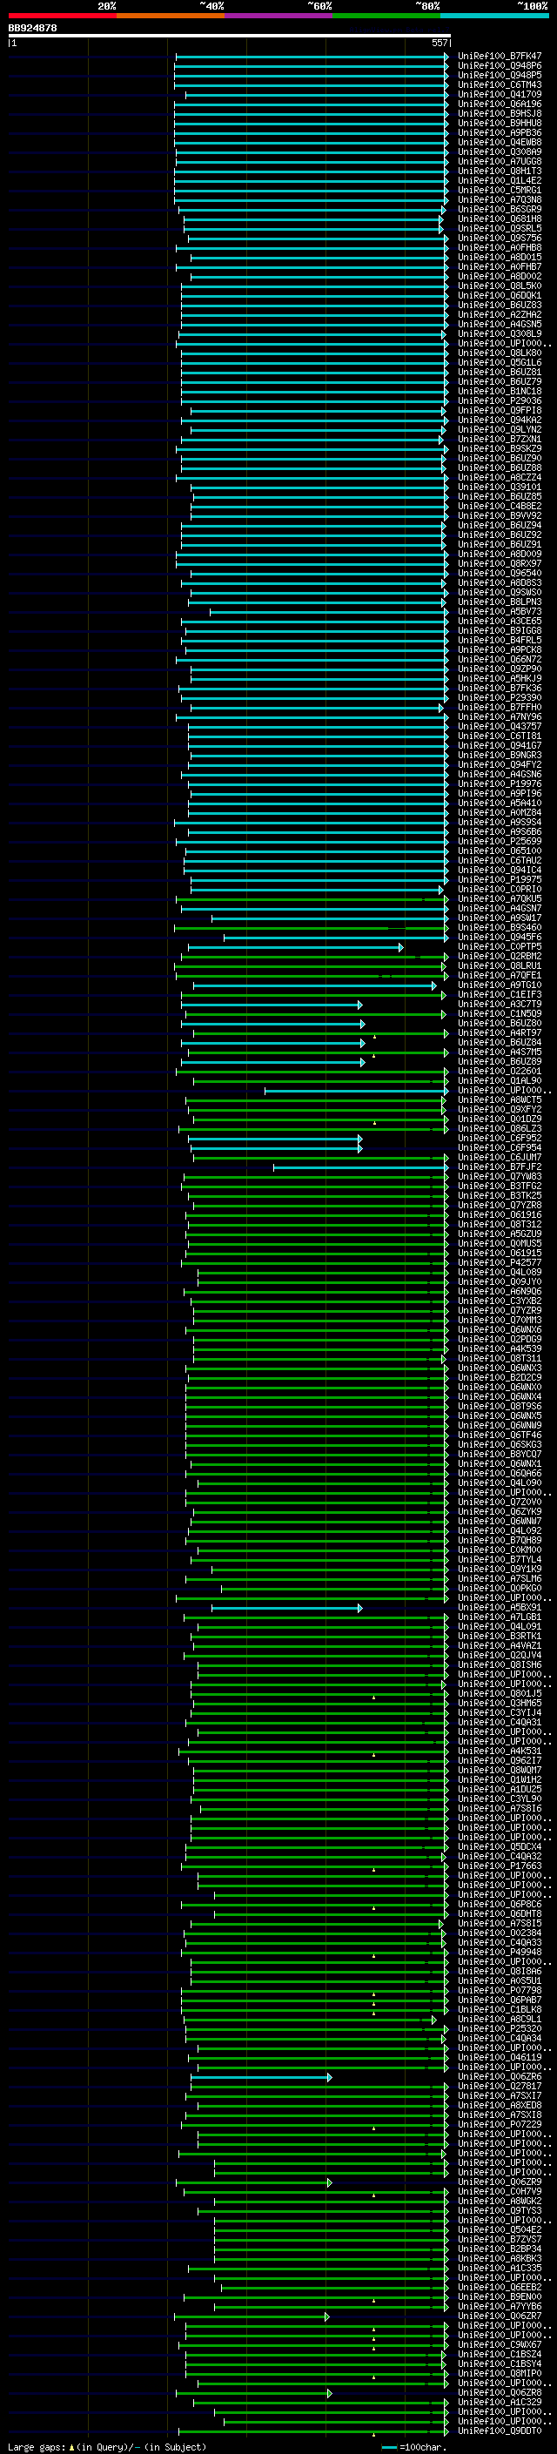Click the green alignment bar for UniRef100_Q2RBM2
The width and height of the screenshot is (557, 2454).
pyautogui.click(x=314, y=957)
